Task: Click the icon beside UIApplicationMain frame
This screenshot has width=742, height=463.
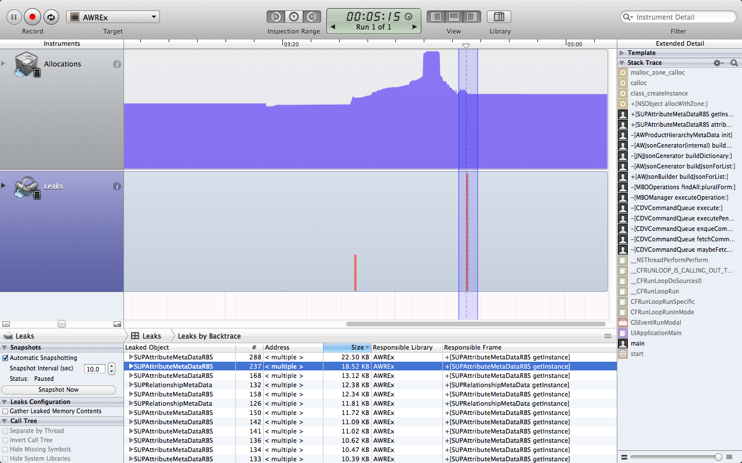Action: (623, 333)
